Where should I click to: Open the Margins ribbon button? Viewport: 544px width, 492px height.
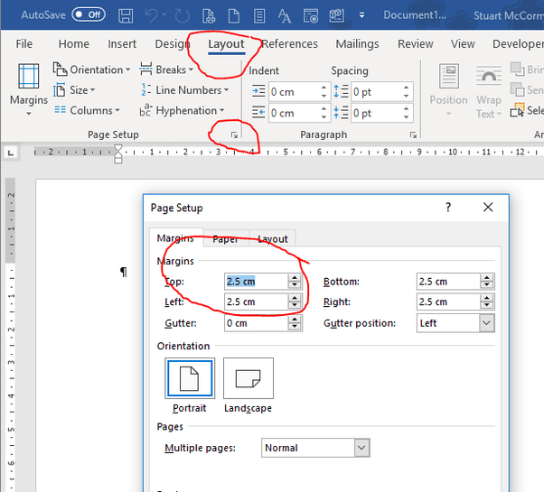(28, 89)
